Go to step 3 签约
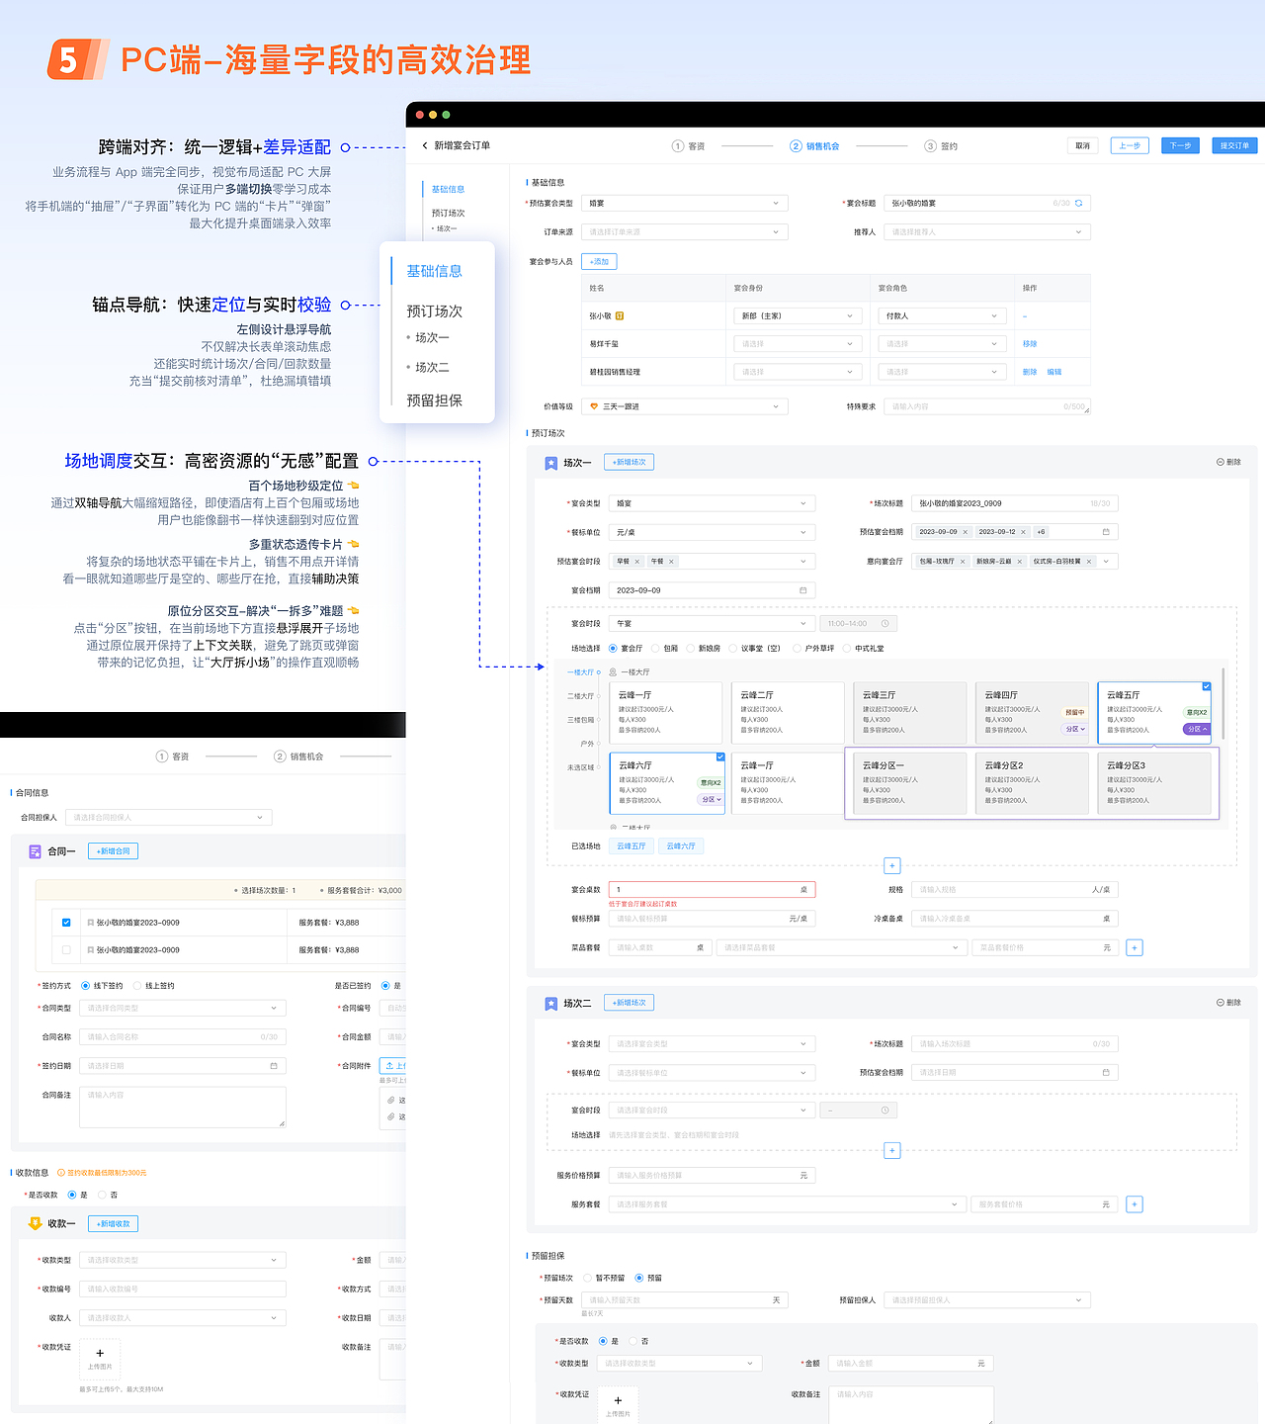Image resolution: width=1265 pixels, height=1424 pixels. (941, 146)
